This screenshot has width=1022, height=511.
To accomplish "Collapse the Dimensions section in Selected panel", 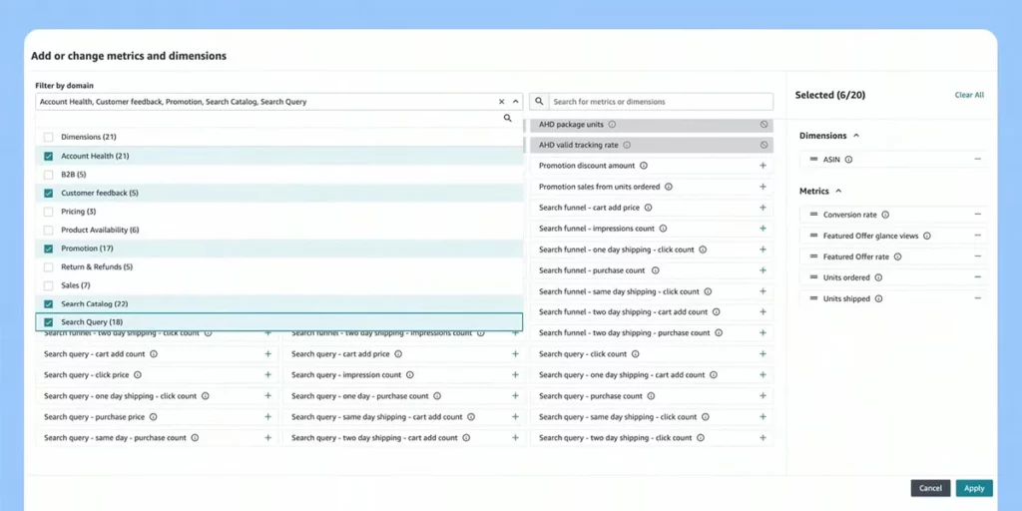I will (x=856, y=136).
